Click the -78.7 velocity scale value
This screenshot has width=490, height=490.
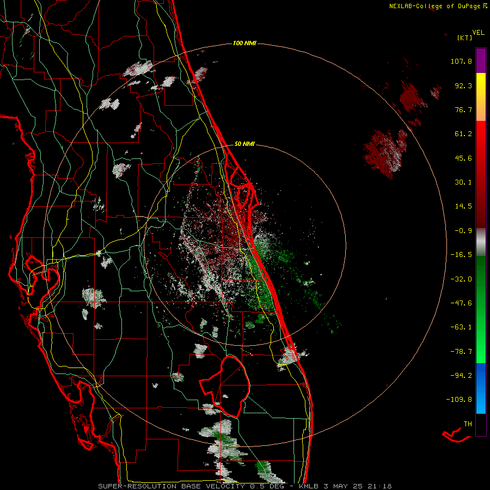coord(461,352)
